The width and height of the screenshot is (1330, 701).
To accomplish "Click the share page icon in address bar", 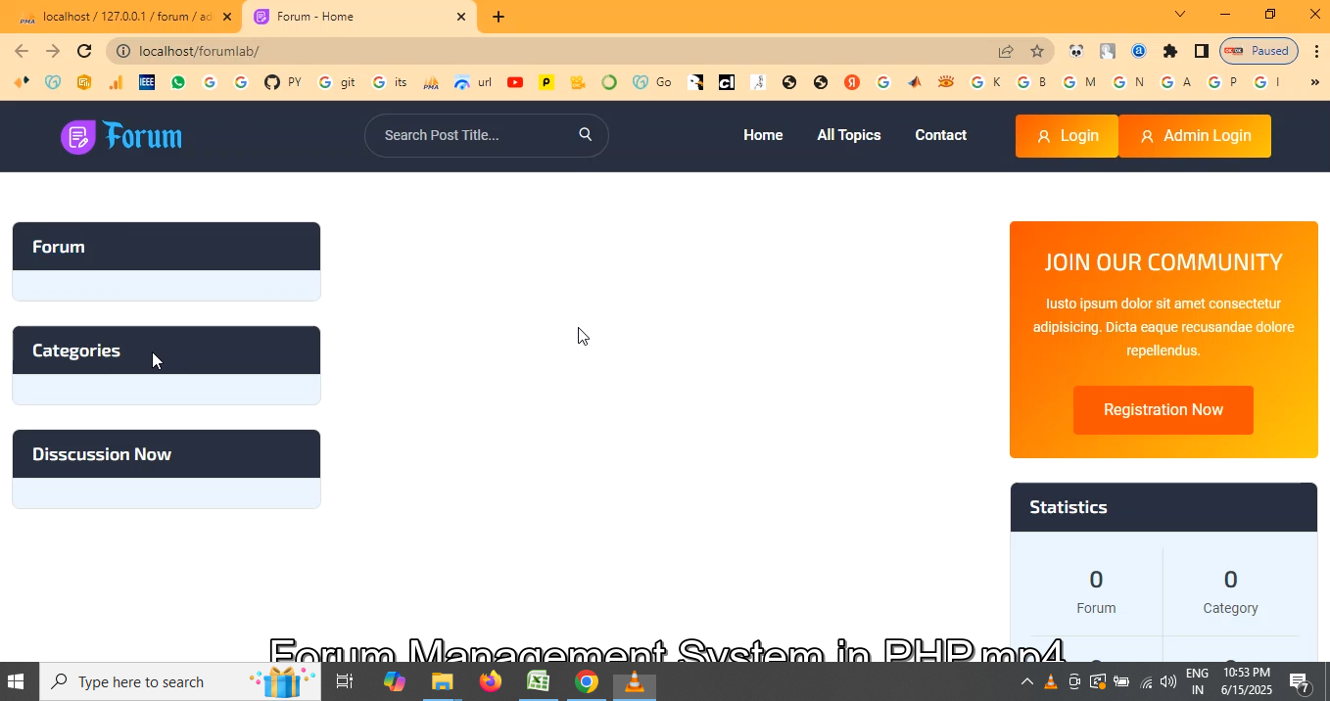I will (1006, 51).
